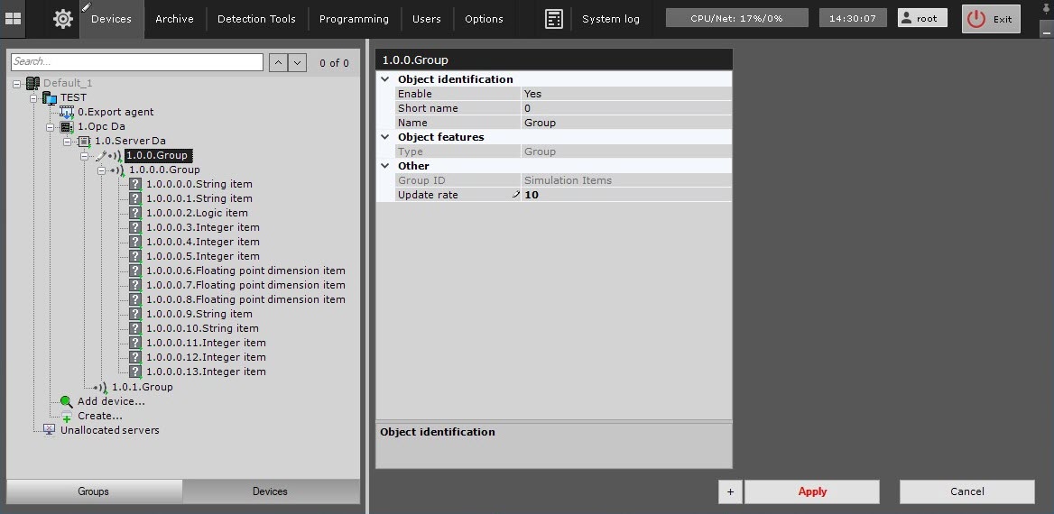This screenshot has width=1054, height=514.
Task: Click the root user account button
Action: 919,18
